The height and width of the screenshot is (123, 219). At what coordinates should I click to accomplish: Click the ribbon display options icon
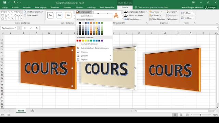193,2
